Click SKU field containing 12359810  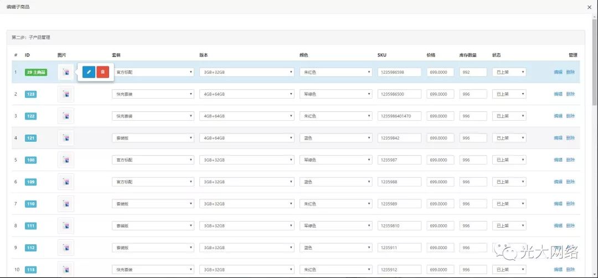coord(399,226)
